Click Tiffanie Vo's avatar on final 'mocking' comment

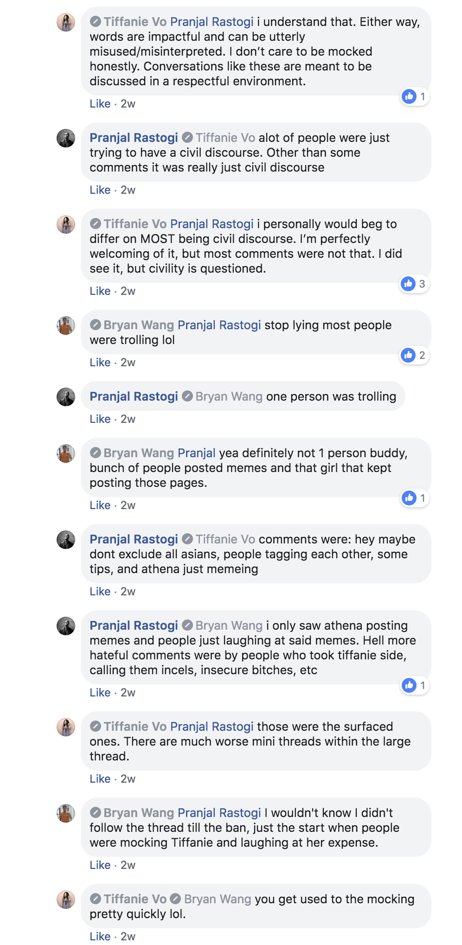pyautogui.click(x=66, y=899)
